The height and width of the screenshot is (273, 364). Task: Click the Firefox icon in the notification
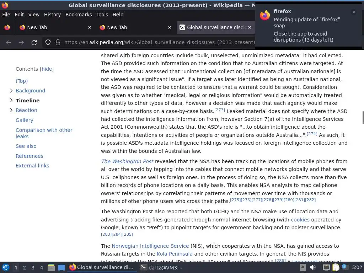click(265, 15)
